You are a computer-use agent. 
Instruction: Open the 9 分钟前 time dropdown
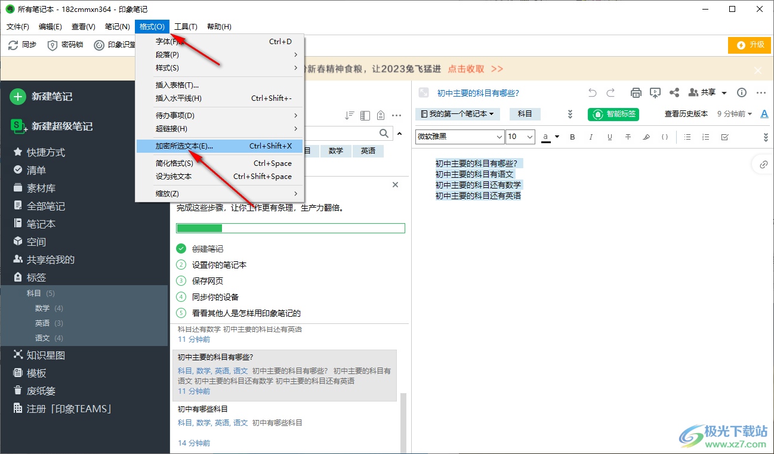tap(735, 114)
